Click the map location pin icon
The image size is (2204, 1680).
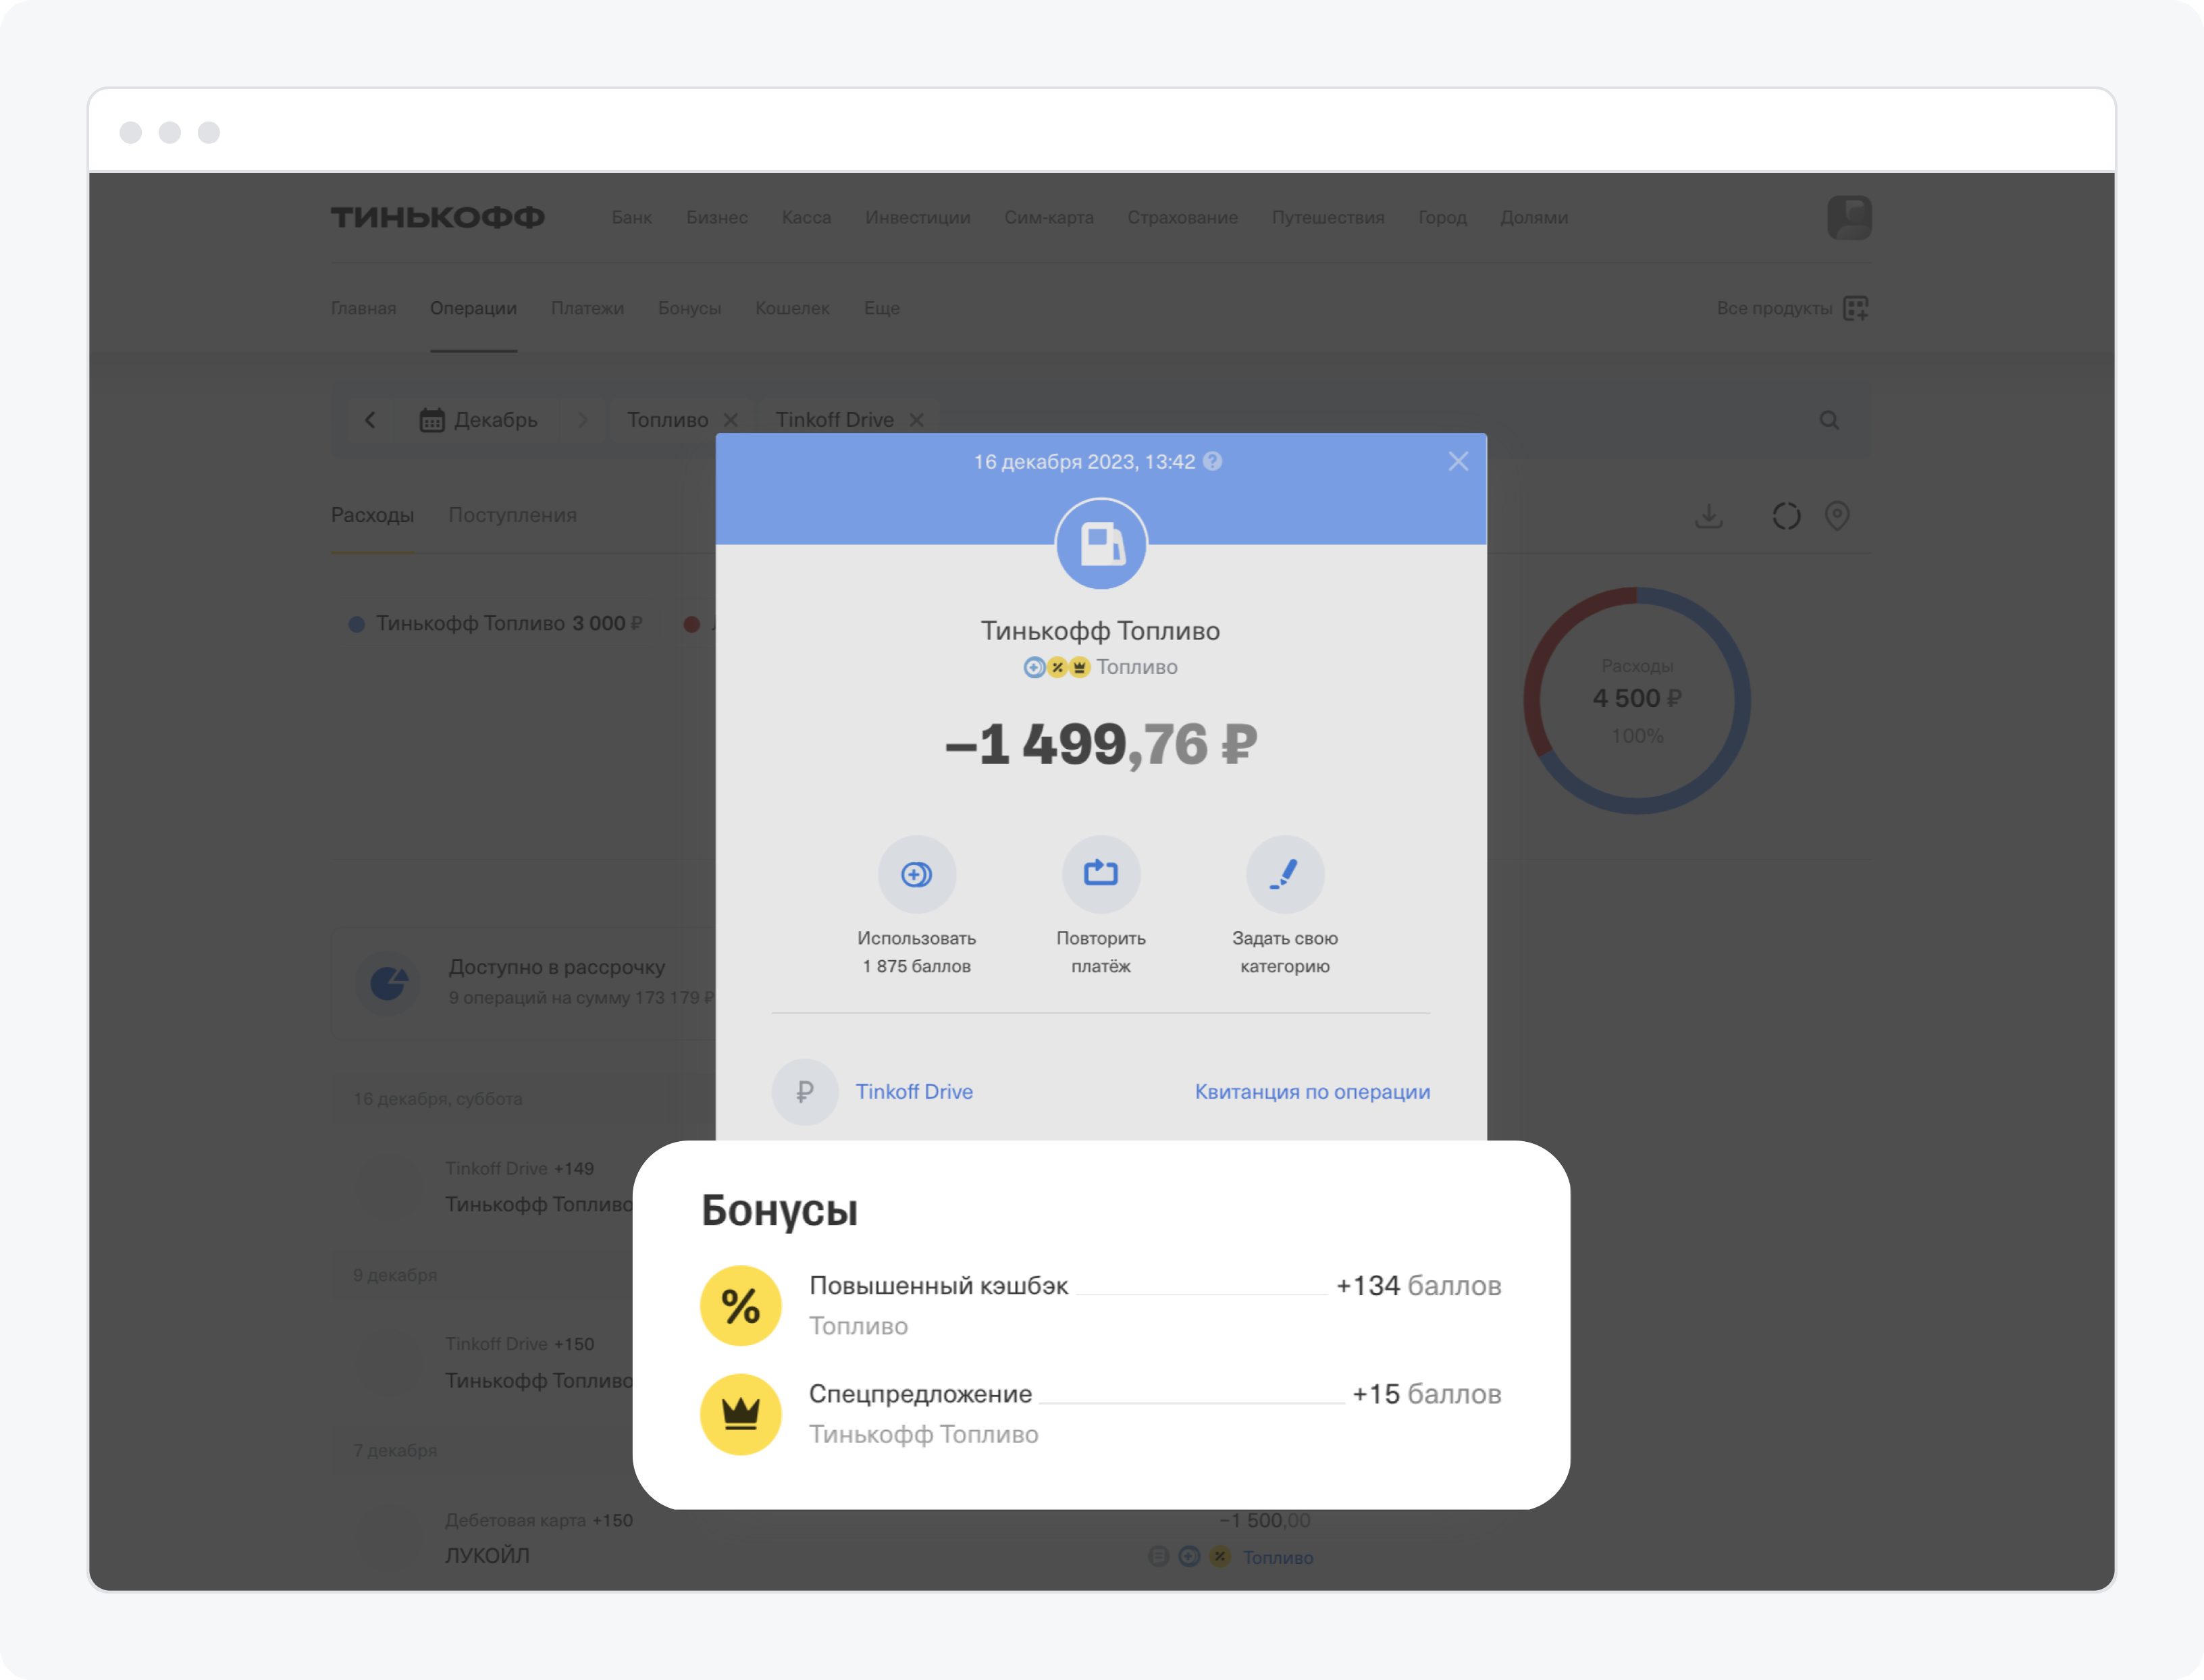pos(1837,516)
